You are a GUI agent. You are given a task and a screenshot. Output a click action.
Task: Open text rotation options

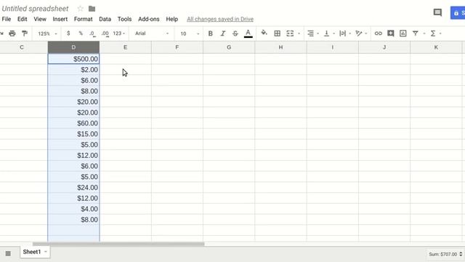coord(359,33)
